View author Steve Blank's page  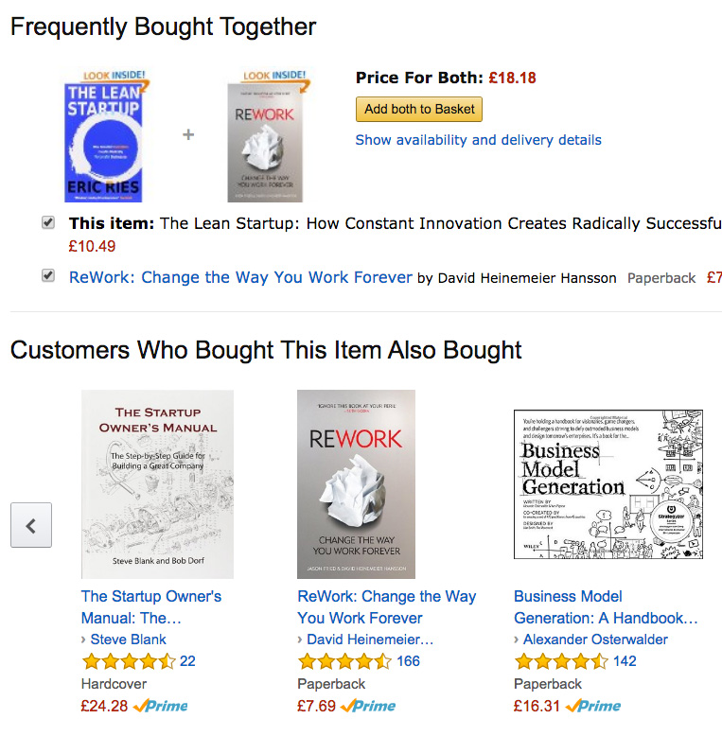tap(129, 640)
